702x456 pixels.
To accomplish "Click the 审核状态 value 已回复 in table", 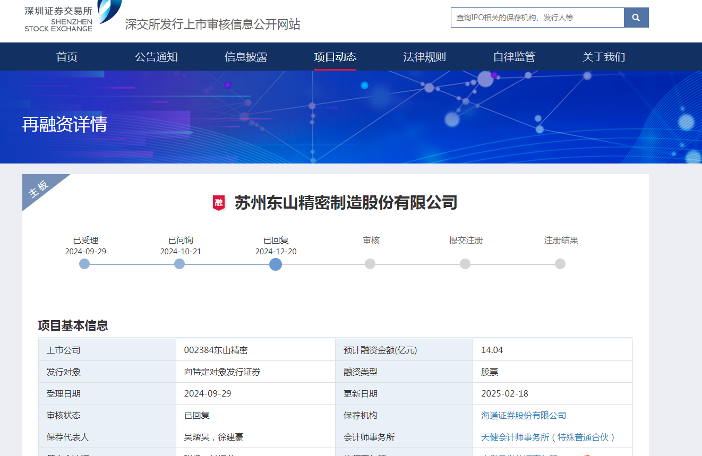I will 197,416.
